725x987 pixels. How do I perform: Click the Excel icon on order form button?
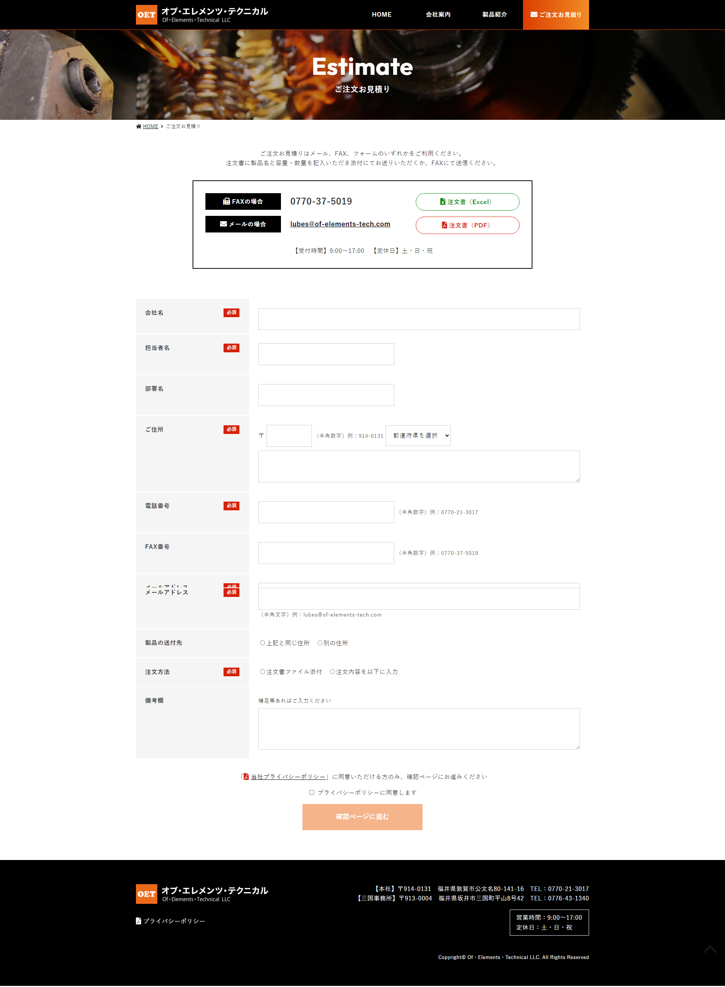[443, 201]
